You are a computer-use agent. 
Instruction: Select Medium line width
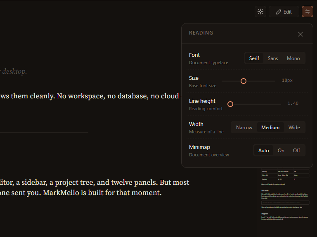[x=270, y=128]
